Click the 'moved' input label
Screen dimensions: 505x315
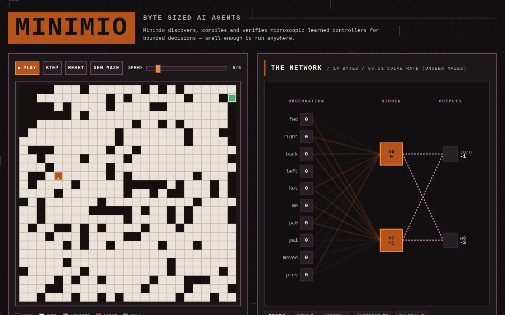tap(290, 258)
